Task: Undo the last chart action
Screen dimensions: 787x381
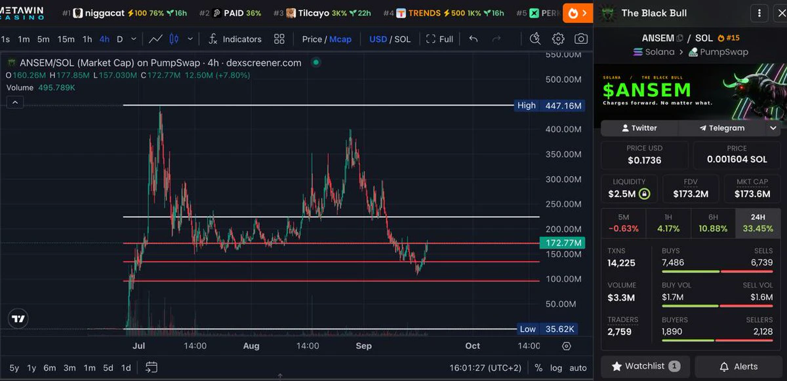Action: pyautogui.click(x=474, y=39)
